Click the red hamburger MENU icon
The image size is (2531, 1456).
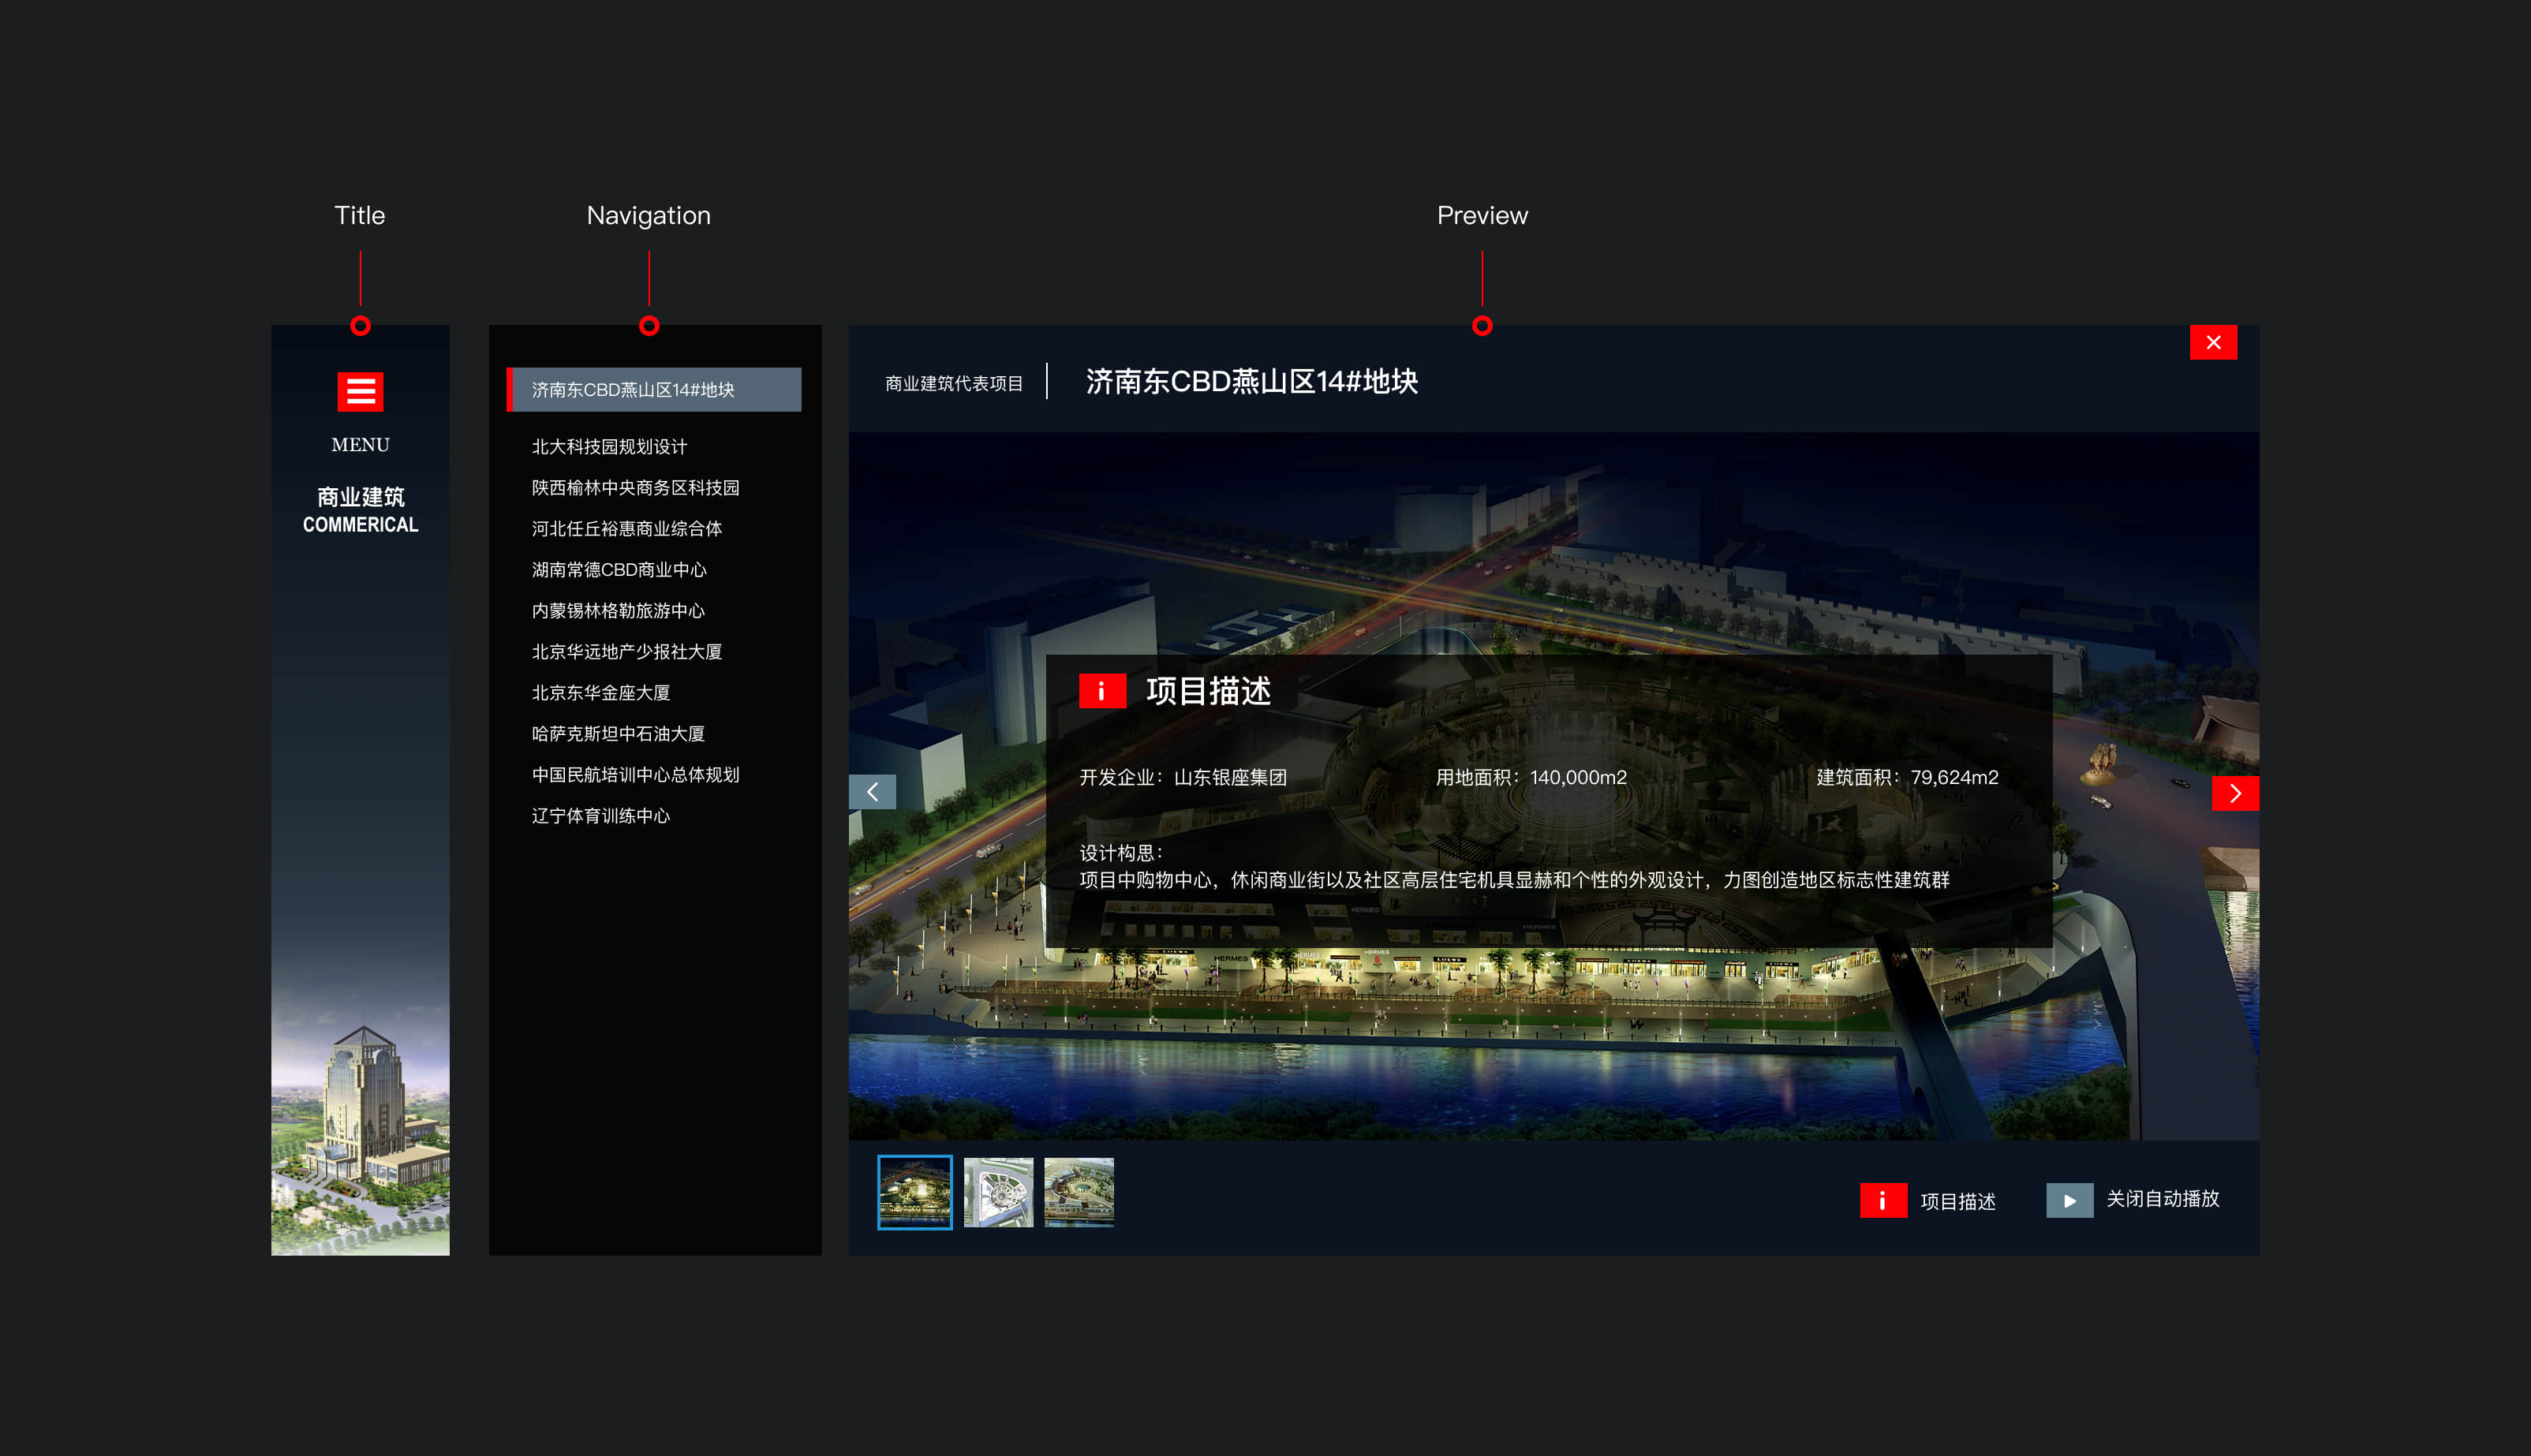click(x=360, y=391)
